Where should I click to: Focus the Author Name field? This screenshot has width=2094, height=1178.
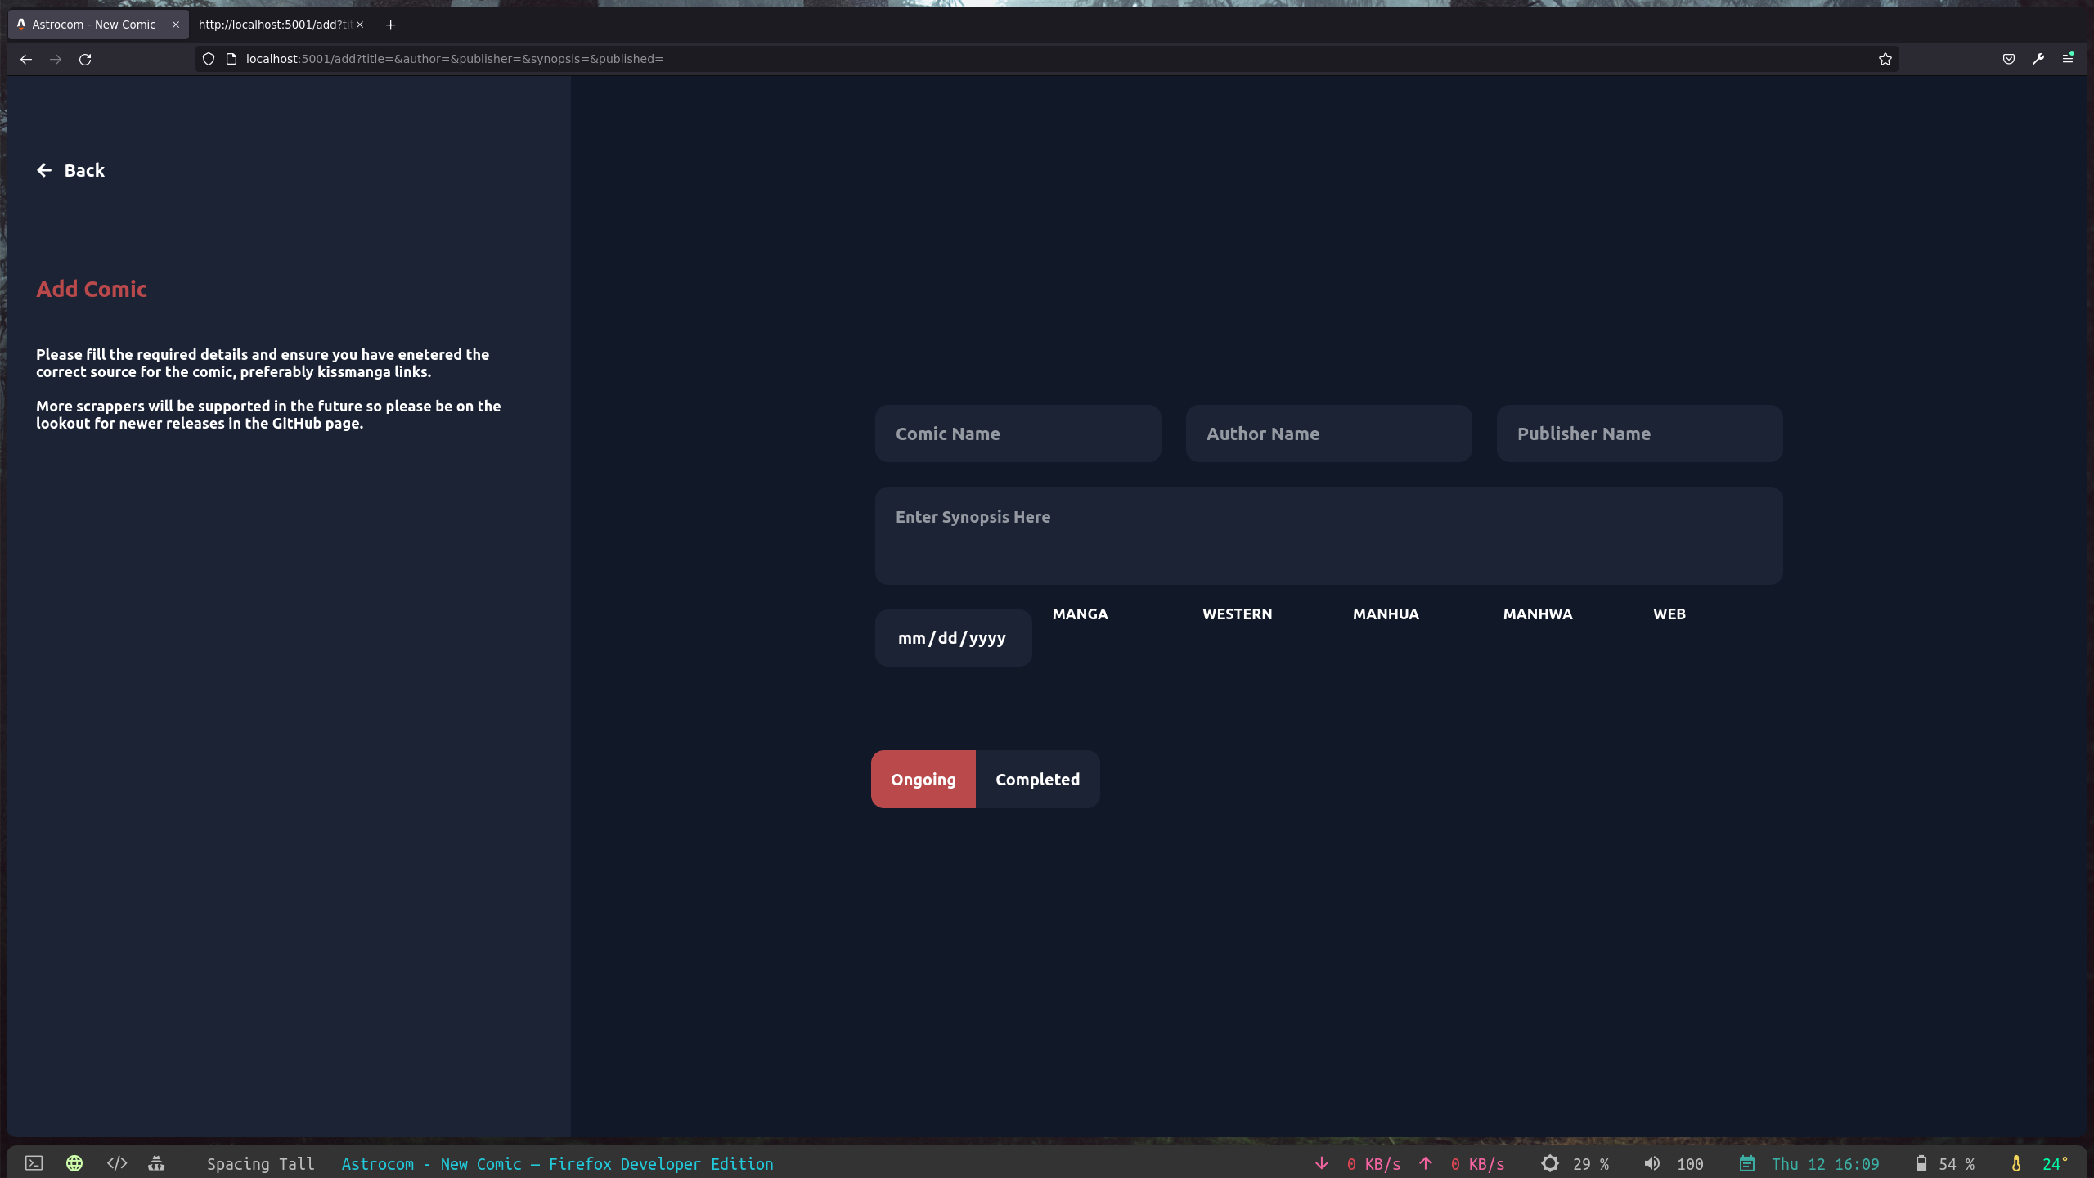tap(1328, 434)
